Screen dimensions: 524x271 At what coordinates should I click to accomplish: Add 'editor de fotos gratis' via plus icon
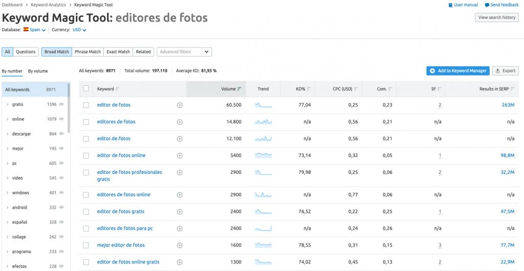point(180,212)
